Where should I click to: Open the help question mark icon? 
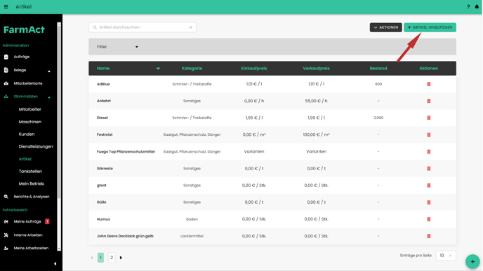click(x=468, y=7)
